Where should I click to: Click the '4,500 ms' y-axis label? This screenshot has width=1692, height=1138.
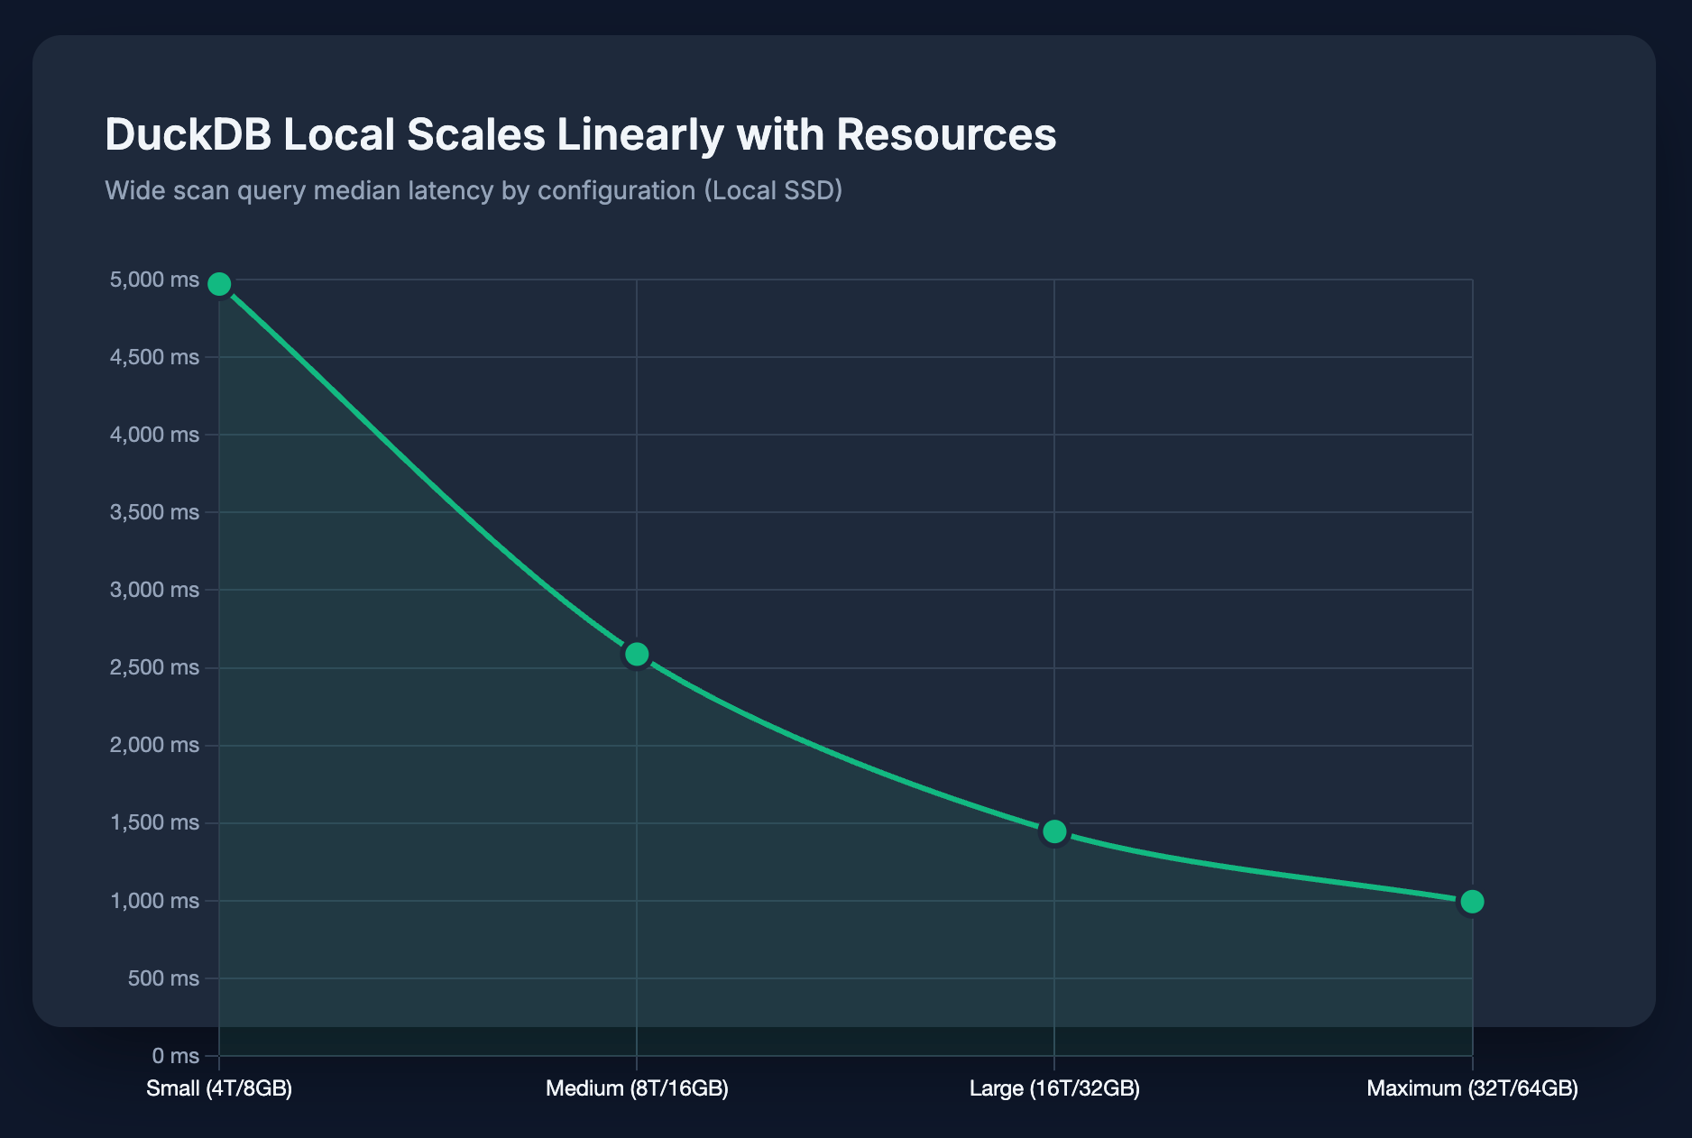pyautogui.click(x=154, y=357)
